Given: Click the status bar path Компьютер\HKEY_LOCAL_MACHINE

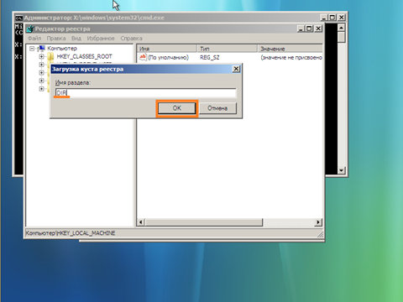Looking at the screenshot, I should click(x=71, y=233).
